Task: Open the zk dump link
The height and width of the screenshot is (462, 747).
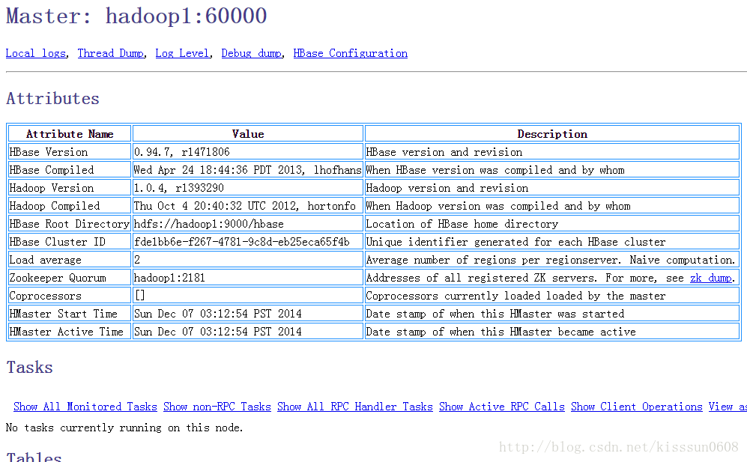Action: pos(711,278)
